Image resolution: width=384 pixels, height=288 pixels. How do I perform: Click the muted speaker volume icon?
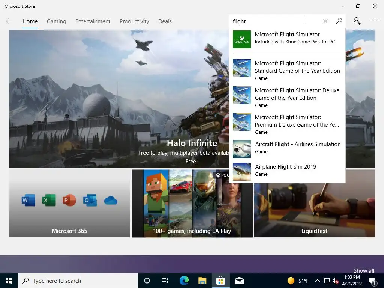pos(336,280)
